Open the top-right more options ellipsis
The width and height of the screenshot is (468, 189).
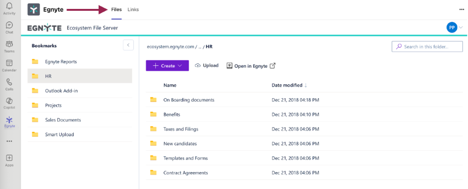(x=462, y=9)
